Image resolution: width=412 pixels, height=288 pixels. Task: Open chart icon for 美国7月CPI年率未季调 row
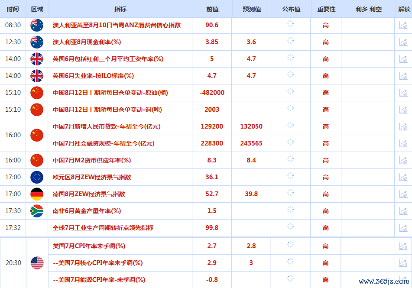point(403,246)
